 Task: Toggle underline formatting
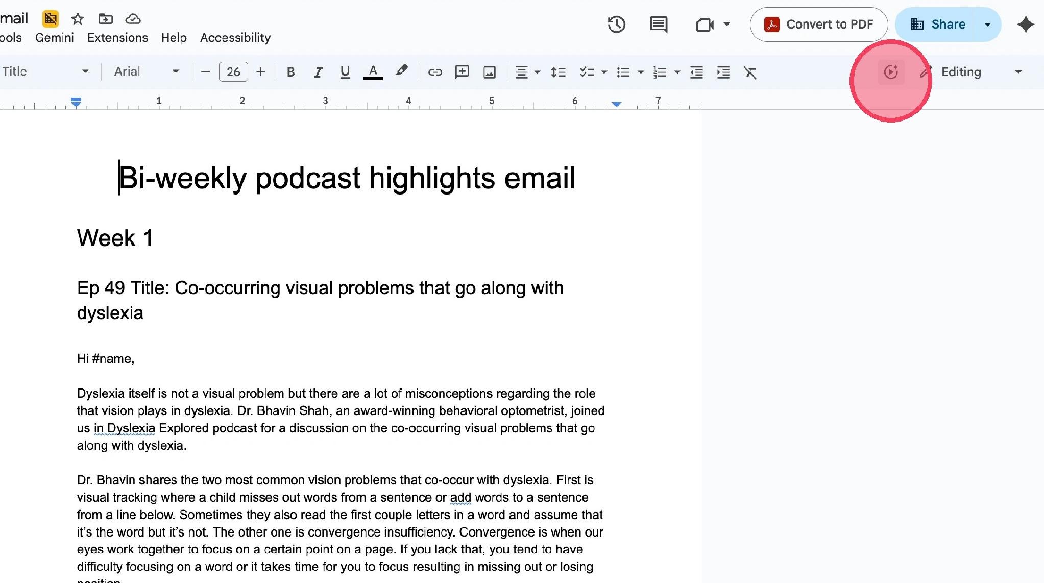tap(345, 72)
